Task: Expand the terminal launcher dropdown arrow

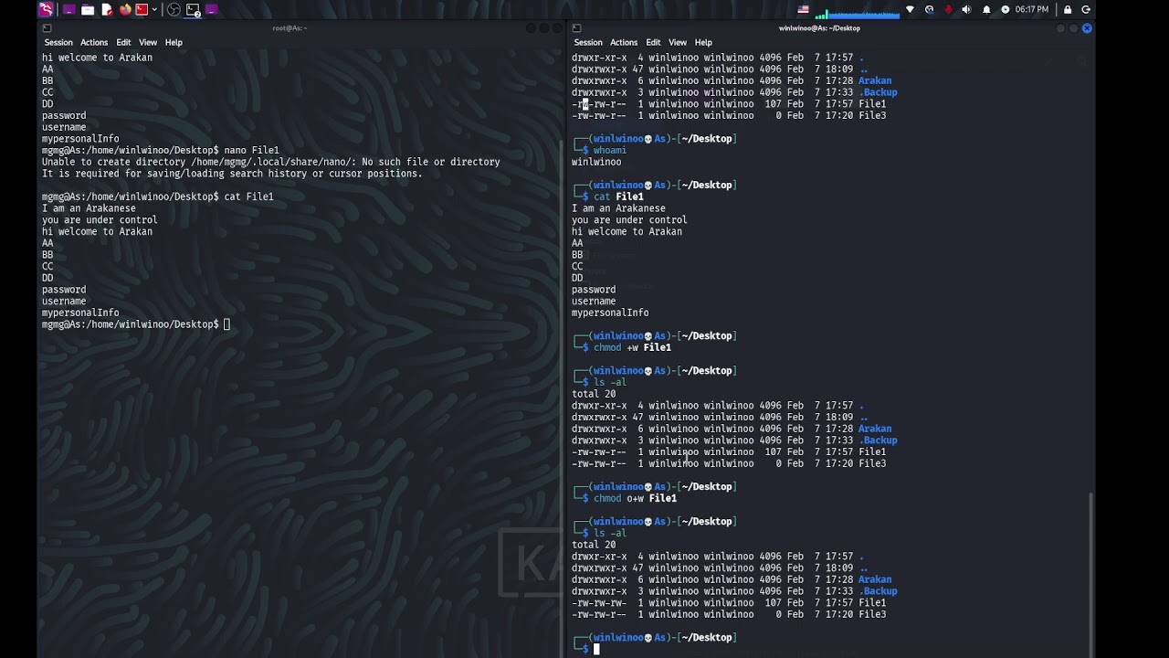Action: [154, 9]
